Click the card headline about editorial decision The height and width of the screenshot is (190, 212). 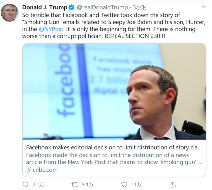(114, 147)
